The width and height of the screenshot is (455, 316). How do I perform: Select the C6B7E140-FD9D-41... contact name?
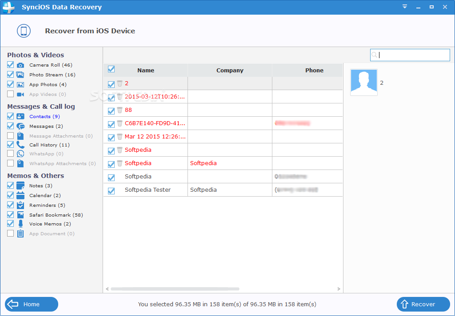pyautogui.click(x=155, y=123)
